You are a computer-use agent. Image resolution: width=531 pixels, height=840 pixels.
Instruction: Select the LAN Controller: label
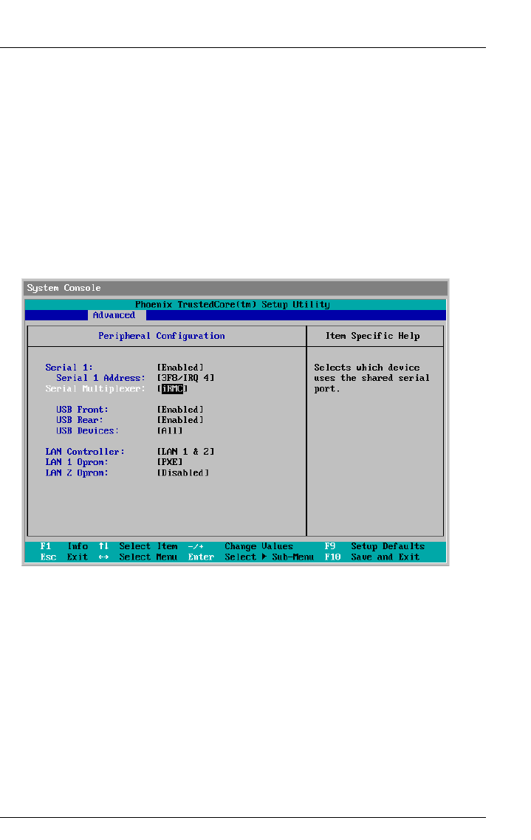click(85, 452)
